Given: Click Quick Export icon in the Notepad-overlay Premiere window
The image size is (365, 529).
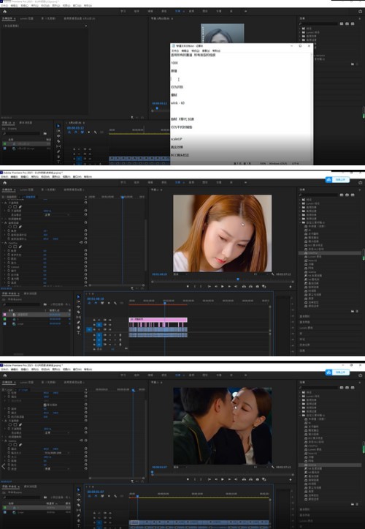Looking at the screenshot, I should pos(361,11).
